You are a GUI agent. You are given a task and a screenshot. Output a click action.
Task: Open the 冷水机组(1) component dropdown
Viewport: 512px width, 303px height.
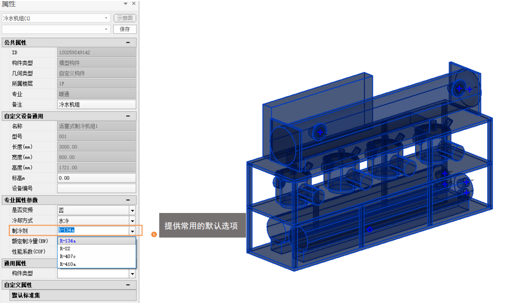pos(106,18)
